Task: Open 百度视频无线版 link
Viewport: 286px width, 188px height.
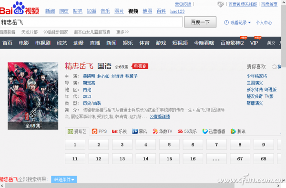Action: (243, 4)
